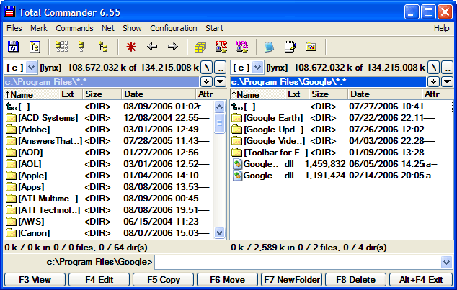Go to root with right panel backslash button
The height and width of the screenshot is (290, 457).
point(433,68)
